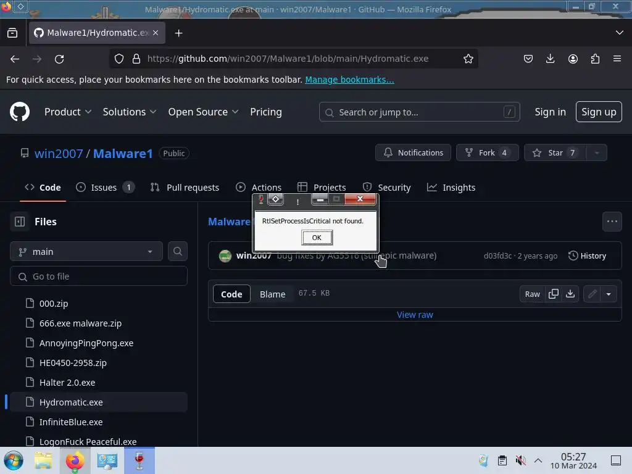Open the Windows Start button
The width and height of the screenshot is (632, 474).
14,460
